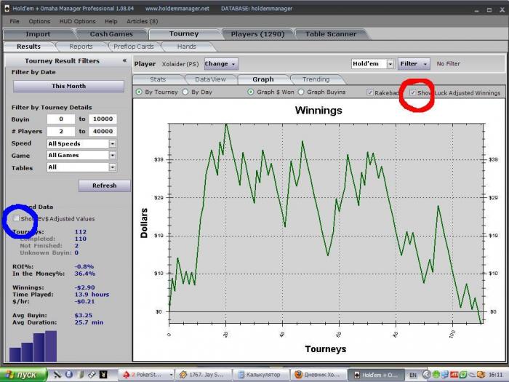
Task: Switch to the 1767. Jay S... taskbar window
Action: (x=204, y=375)
